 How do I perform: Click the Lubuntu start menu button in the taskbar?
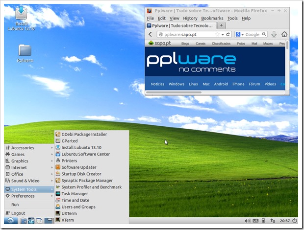click(11, 221)
